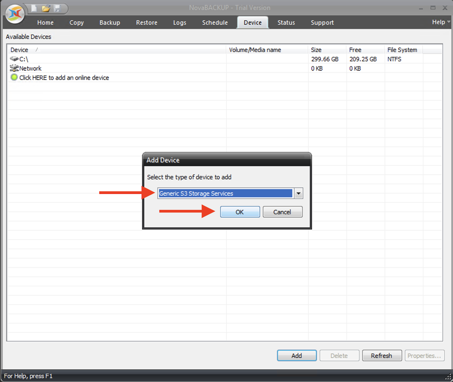The image size is (453, 382).
Task: Click the Add Device dialog title bar
Action: coord(227,160)
